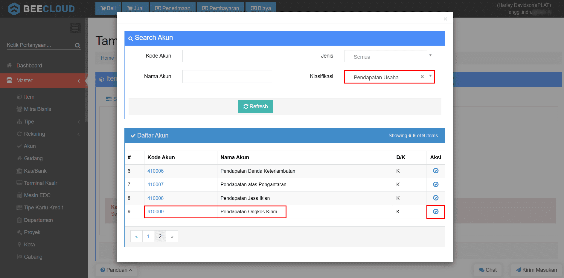Screen dimensions: 564x278
Task: Select account 410009 using its check icon
Action: 436,211
